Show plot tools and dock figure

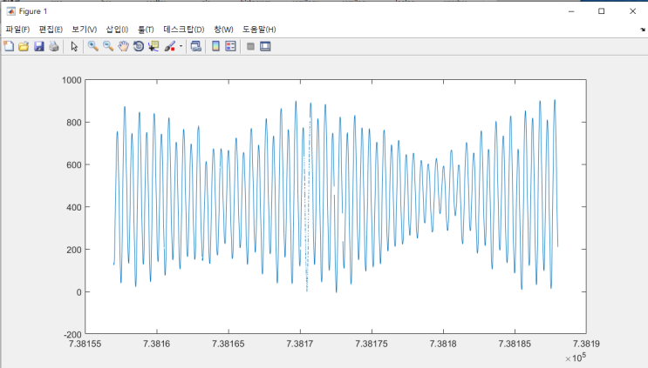(265, 46)
